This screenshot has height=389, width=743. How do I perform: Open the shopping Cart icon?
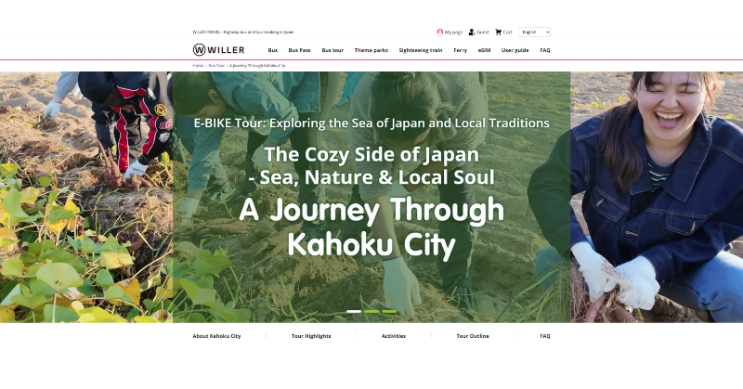[499, 32]
